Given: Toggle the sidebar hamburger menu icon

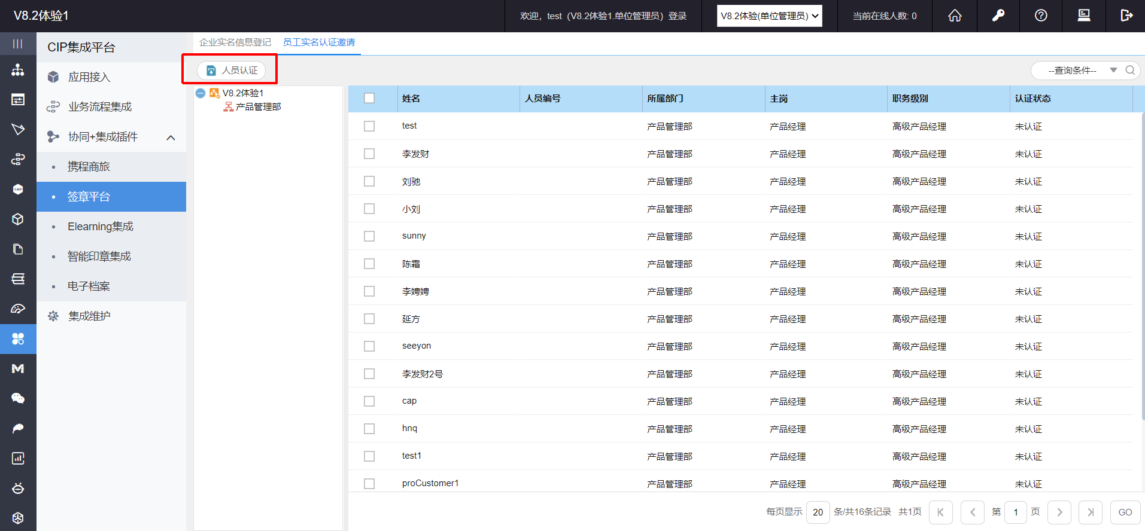Looking at the screenshot, I should click(x=18, y=44).
